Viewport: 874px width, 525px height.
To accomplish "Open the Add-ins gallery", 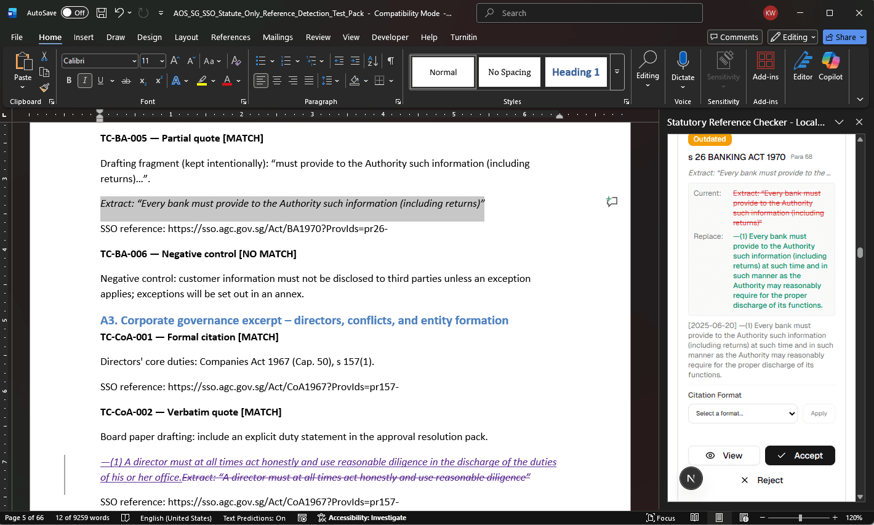I will pyautogui.click(x=765, y=66).
